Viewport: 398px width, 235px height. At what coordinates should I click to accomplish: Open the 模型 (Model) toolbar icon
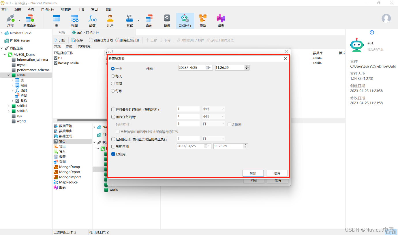point(203,21)
